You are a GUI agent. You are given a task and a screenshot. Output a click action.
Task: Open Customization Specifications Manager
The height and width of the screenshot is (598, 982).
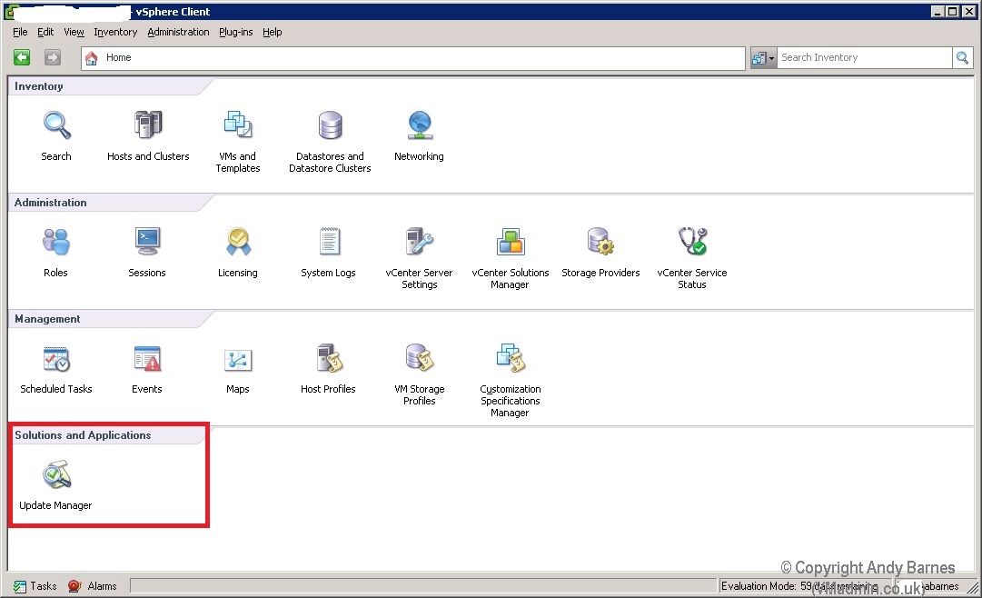510,359
